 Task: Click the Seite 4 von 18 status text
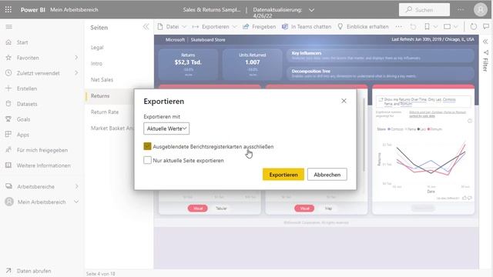tap(101, 274)
